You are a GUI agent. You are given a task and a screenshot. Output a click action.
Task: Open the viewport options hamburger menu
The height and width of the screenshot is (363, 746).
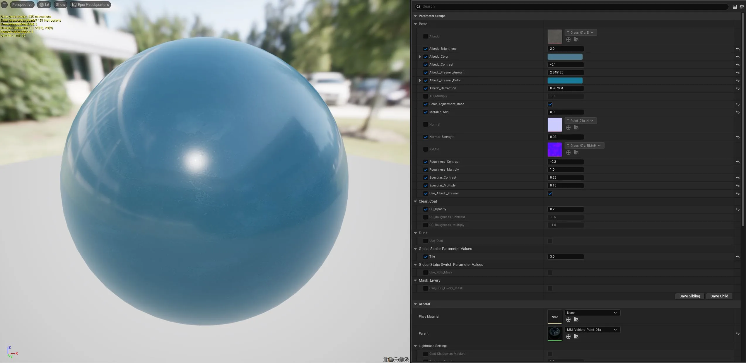(x=4, y=5)
